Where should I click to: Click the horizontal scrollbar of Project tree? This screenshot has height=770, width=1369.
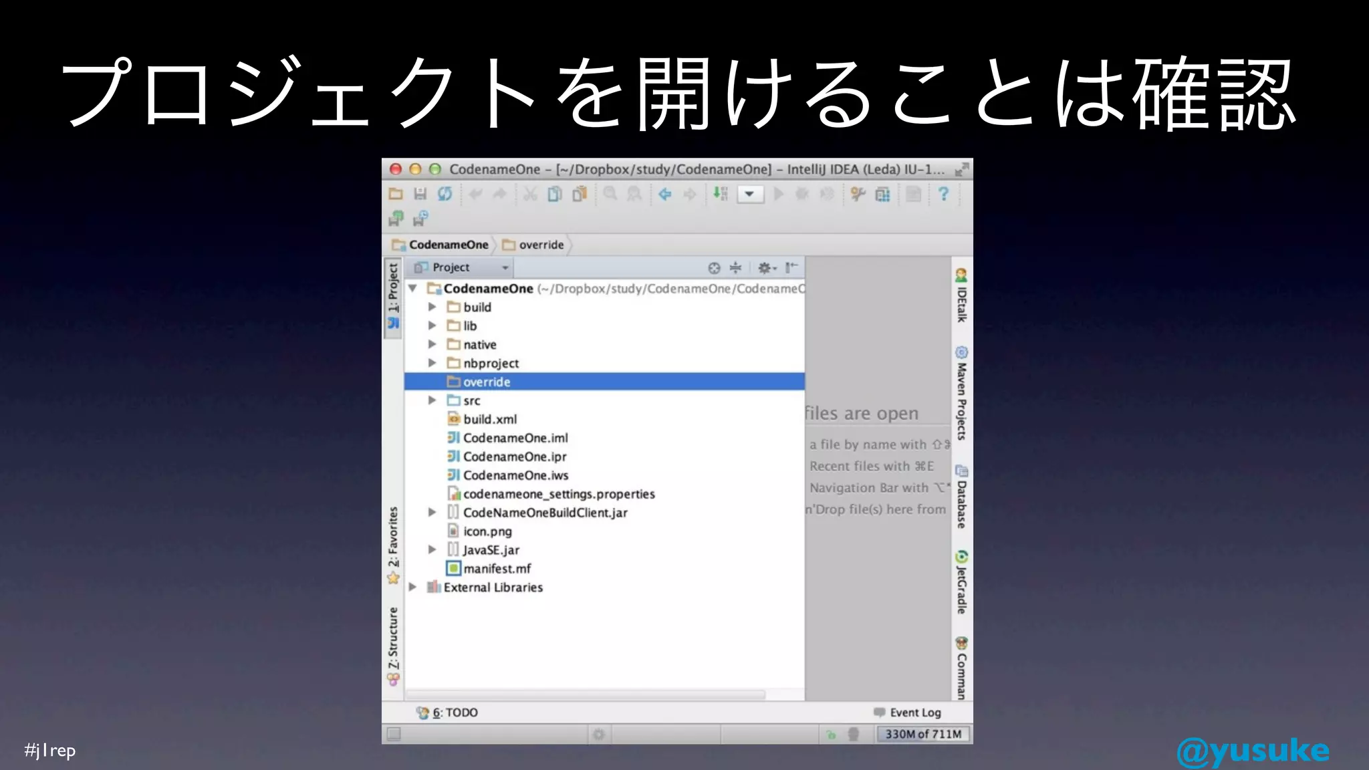(586, 694)
